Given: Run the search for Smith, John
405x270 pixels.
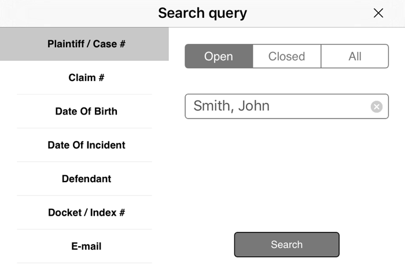Looking at the screenshot, I should [x=286, y=245].
